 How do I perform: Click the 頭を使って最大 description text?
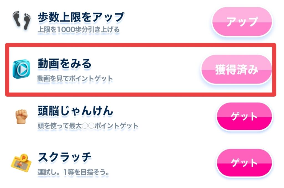point(59,126)
